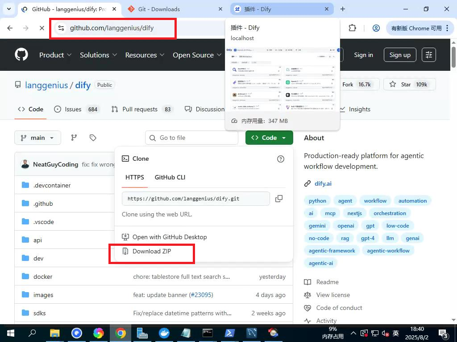Open the View license link
Image resolution: width=457 pixels, height=342 pixels.
pyautogui.click(x=333, y=295)
